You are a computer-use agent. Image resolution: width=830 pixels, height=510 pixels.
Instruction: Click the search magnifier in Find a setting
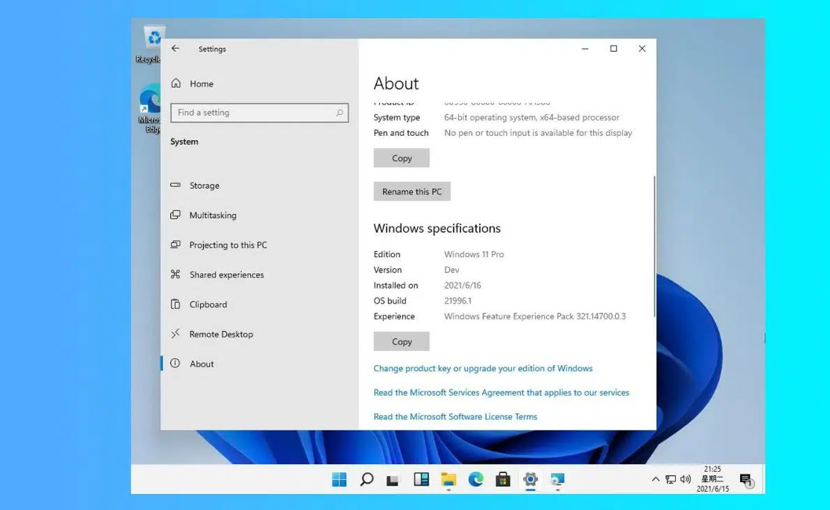[x=339, y=113]
